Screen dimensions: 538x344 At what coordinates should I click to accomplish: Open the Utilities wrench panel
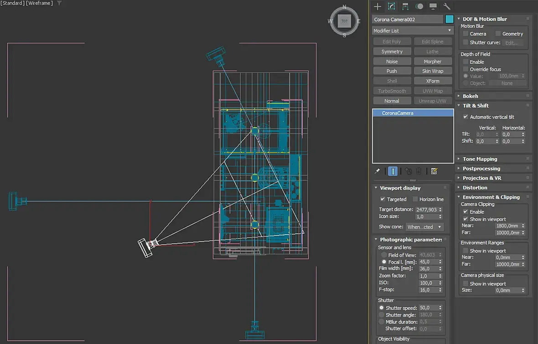click(x=447, y=6)
